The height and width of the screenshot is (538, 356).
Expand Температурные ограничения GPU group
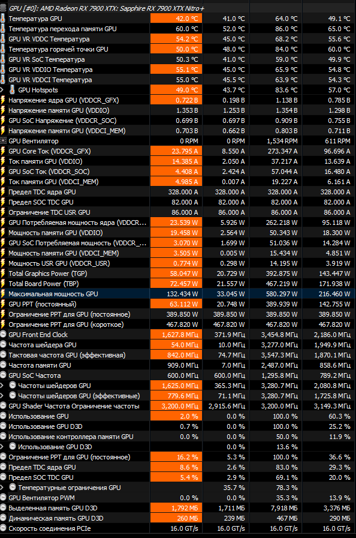coord(2,488)
